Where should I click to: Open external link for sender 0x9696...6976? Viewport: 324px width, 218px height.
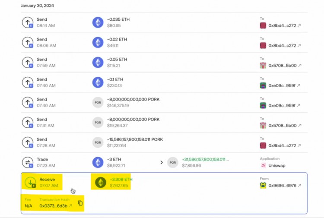point(300,186)
